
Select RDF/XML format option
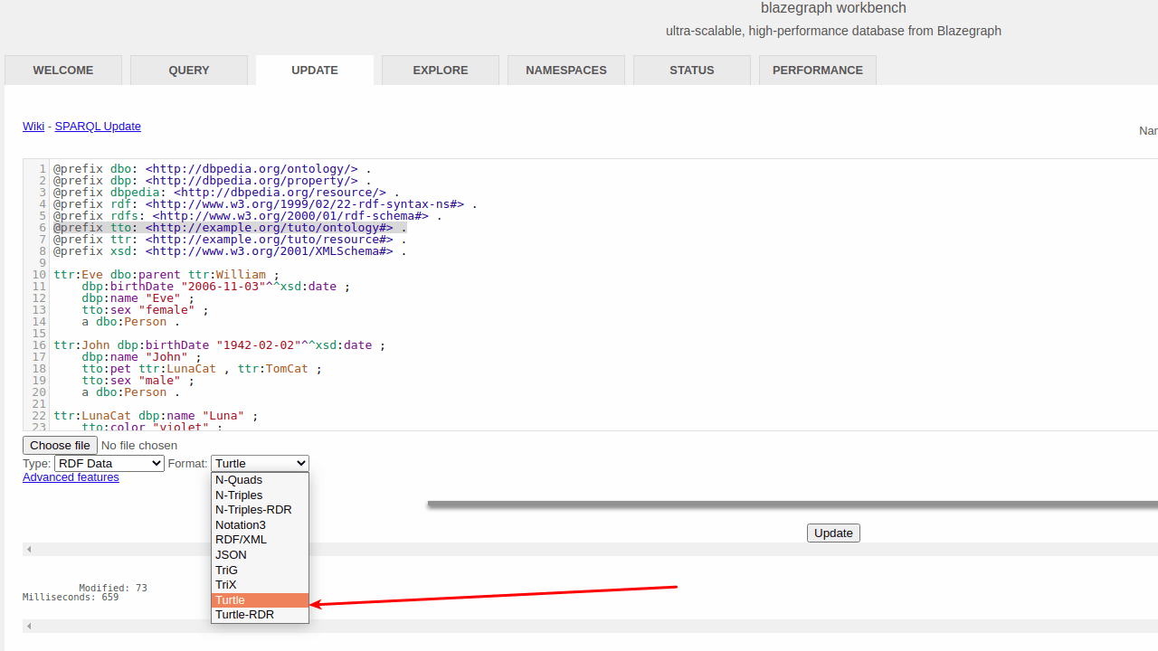pos(261,540)
